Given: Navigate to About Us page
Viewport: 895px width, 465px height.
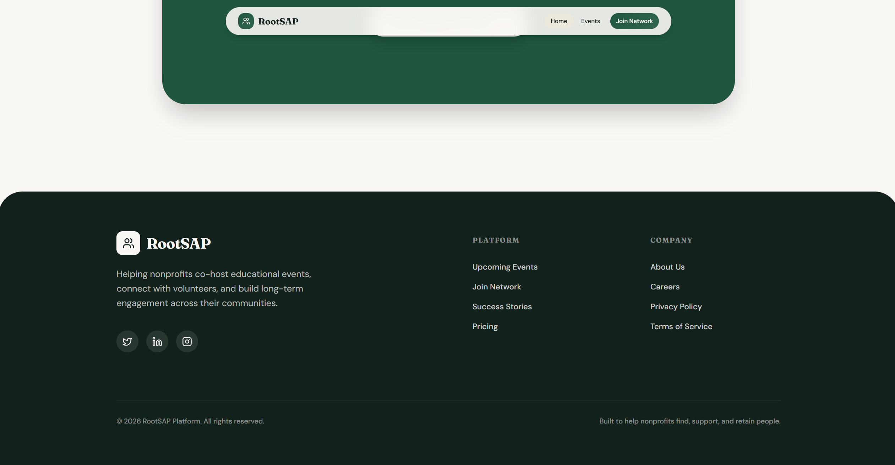Looking at the screenshot, I should [667, 267].
